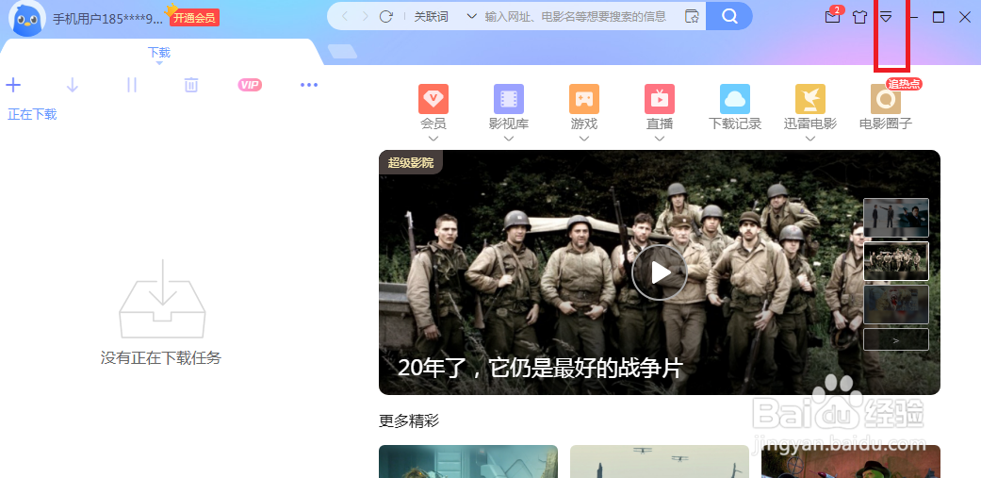
Task: Click the next arrow under the banner thumbnails
Action: click(896, 339)
